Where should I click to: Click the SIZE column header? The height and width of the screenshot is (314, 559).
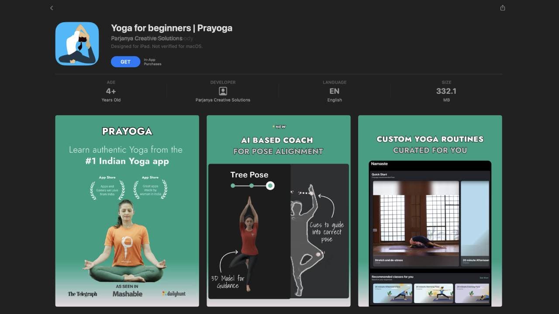point(446,82)
